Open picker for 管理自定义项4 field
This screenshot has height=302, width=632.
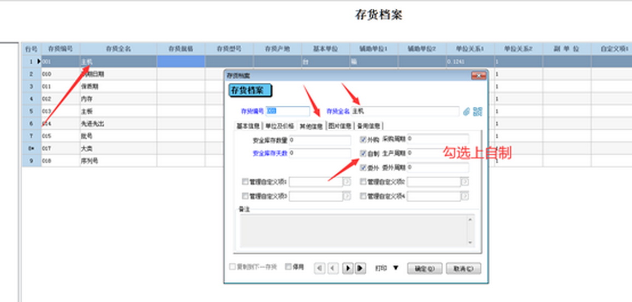(x=464, y=196)
